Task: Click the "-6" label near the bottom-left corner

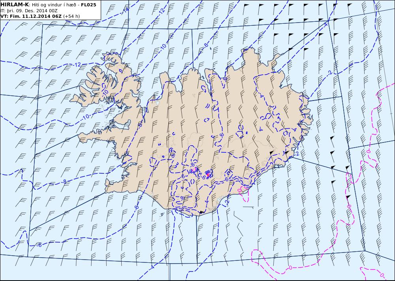Action: [x=39, y=245]
